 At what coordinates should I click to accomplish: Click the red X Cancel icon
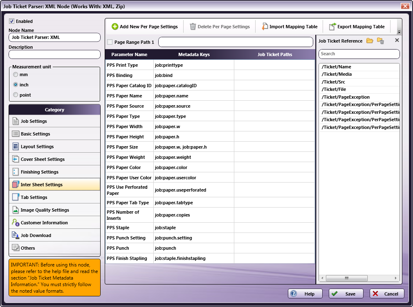click(375, 293)
